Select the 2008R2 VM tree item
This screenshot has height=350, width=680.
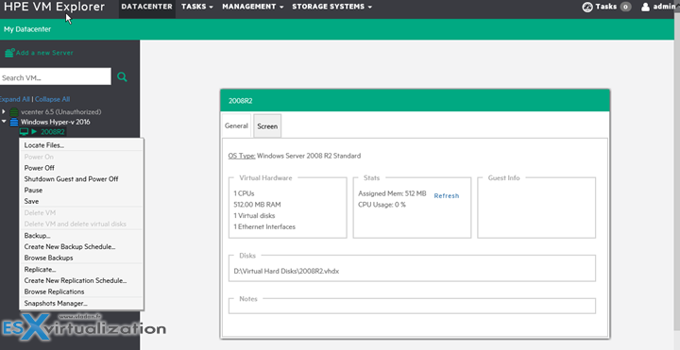click(x=53, y=132)
